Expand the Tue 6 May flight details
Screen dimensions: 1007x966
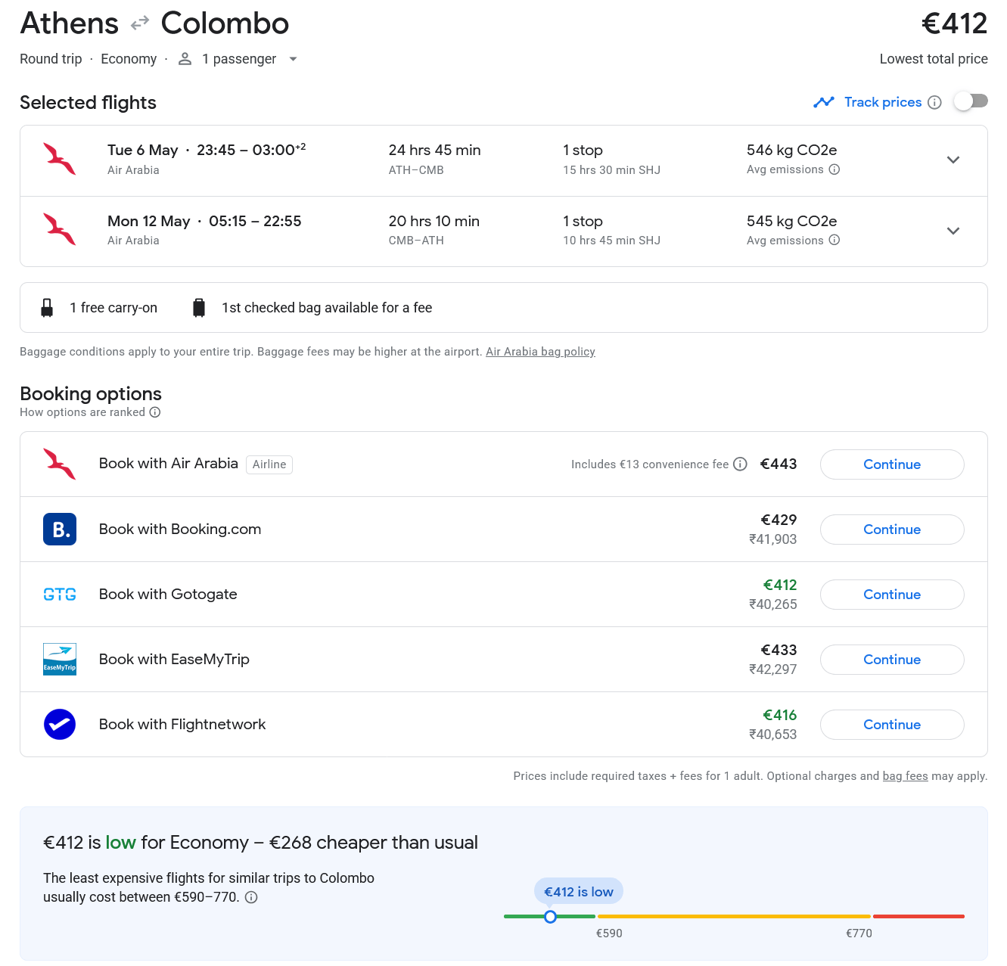953,160
